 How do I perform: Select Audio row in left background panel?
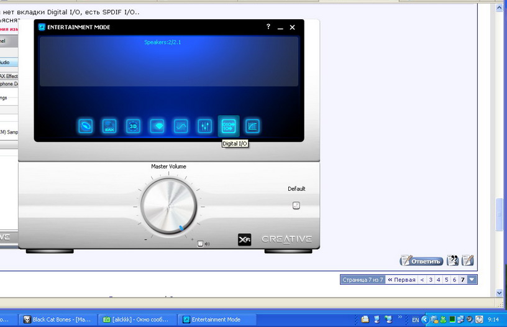pos(9,62)
